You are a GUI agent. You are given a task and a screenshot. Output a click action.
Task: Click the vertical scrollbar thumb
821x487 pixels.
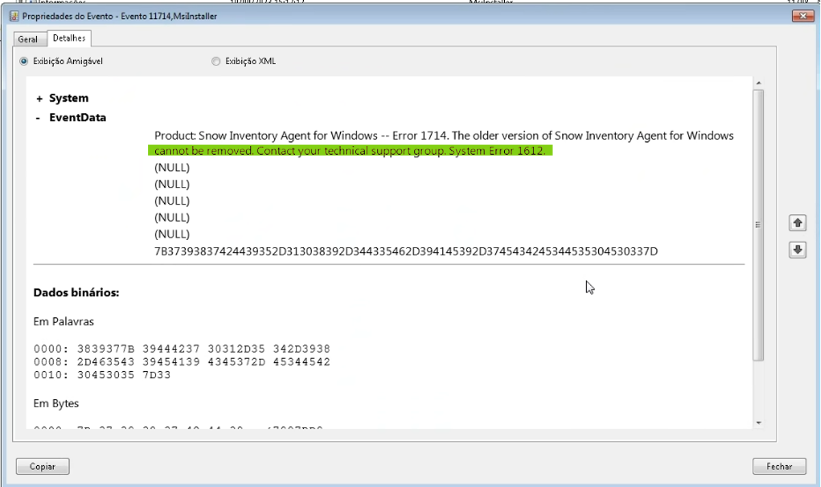coord(758,225)
